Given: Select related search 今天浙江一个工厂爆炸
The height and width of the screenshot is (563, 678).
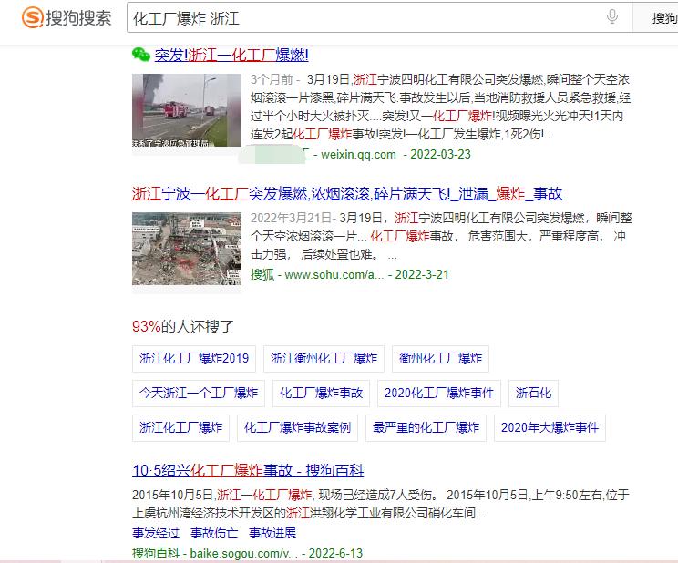Looking at the screenshot, I should coord(199,393).
